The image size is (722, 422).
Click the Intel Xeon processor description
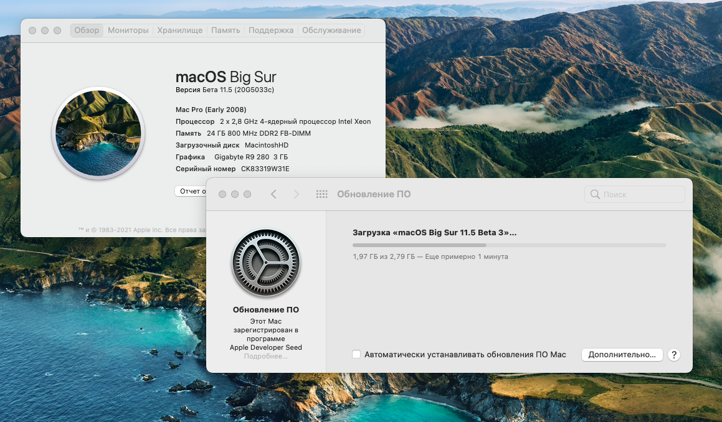pyautogui.click(x=295, y=121)
